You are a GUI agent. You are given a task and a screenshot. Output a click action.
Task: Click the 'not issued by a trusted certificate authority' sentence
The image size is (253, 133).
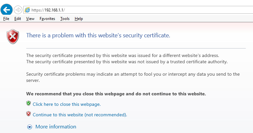pos(126,62)
